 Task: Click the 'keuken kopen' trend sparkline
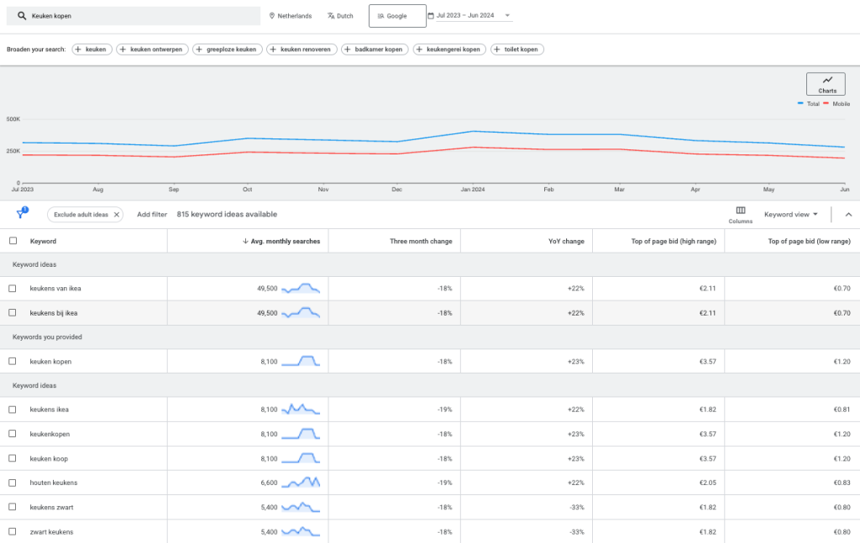tap(301, 361)
